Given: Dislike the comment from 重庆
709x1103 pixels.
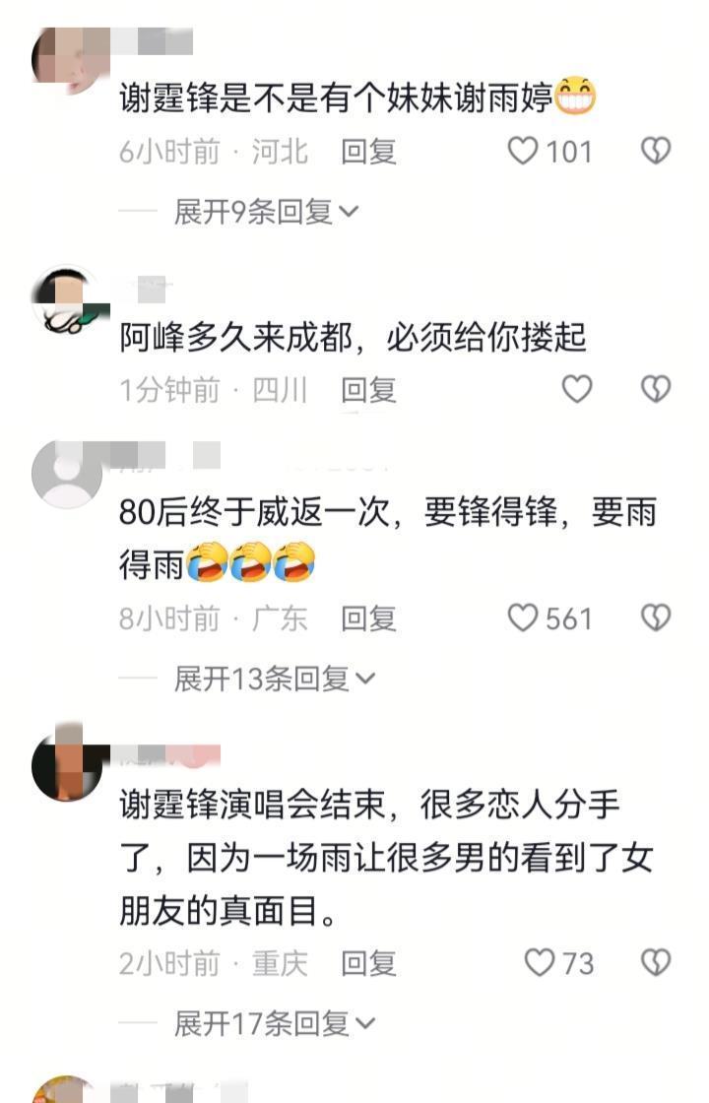Looking at the screenshot, I should 656,962.
